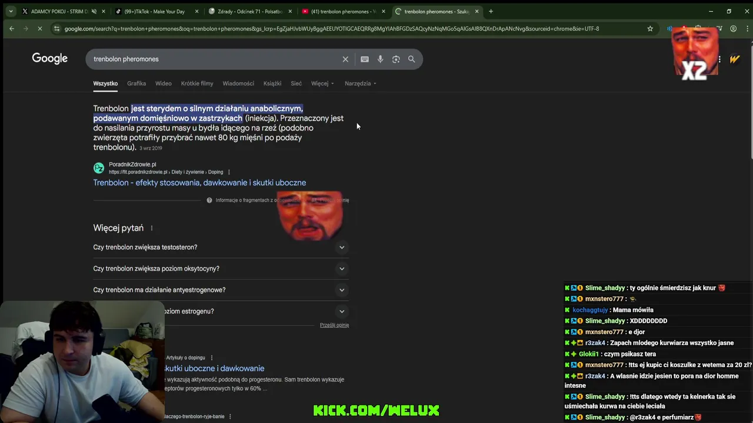Open the Trenbolon efekty stosowania result link
Viewport: 753px width, 423px height.
199,183
